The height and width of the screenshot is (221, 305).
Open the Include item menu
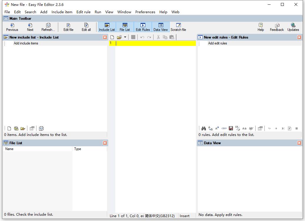point(62,12)
